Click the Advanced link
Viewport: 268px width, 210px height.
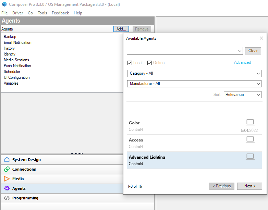(x=242, y=62)
